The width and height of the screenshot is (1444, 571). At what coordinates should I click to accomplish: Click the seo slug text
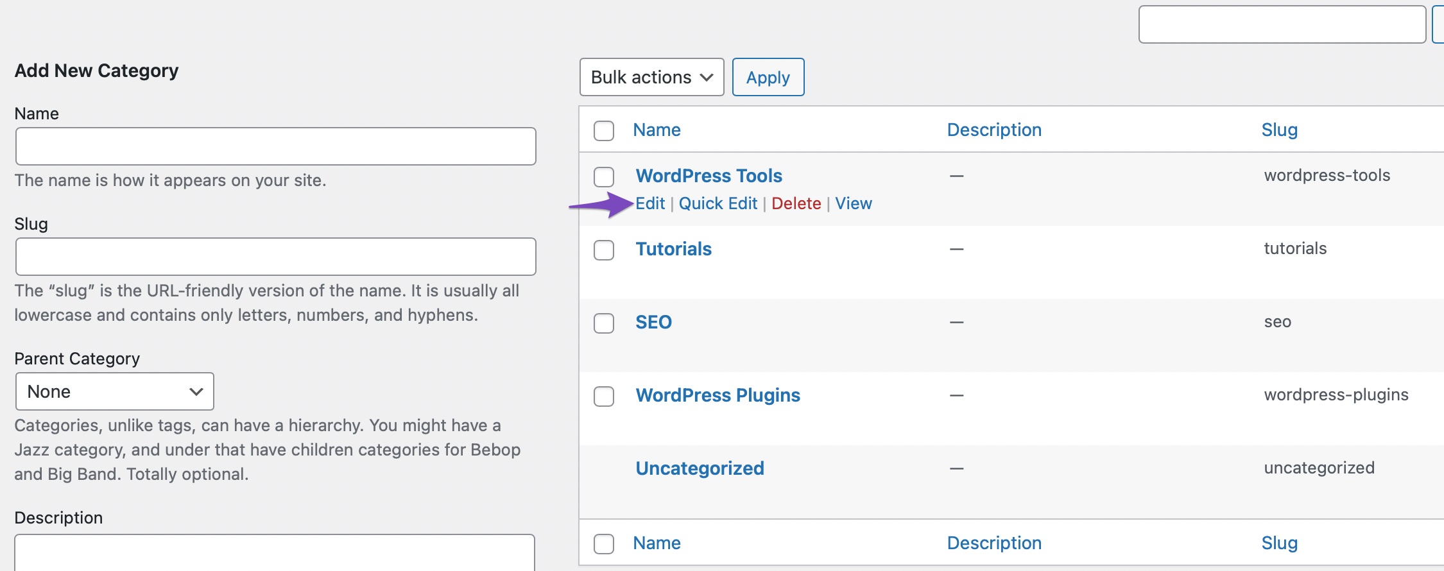click(1278, 321)
